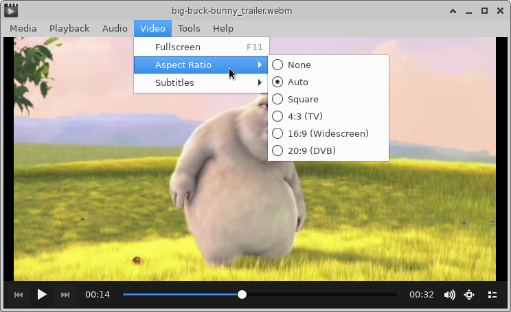Image resolution: width=511 pixels, height=312 pixels.
Task: Pick the 20:9 (DVB) aspect ratio
Action: [328, 151]
